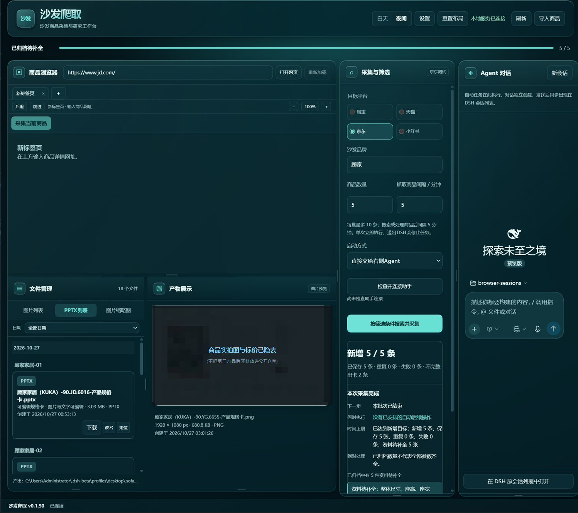The height and width of the screenshot is (513, 578).
Task: Switch to the PPTX列表 tab
Action: pos(76,310)
